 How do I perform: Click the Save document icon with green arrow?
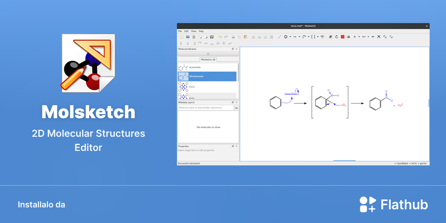click(194, 37)
